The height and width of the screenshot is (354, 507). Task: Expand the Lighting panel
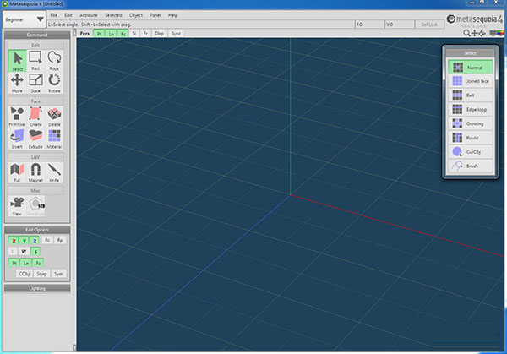point(37,288)
